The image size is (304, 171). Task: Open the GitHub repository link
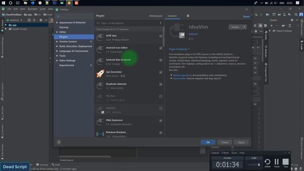coord(182,75)
